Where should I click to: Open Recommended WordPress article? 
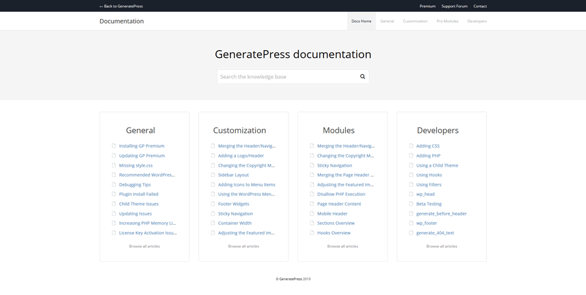pyautogui.click(x=147, y=175)
